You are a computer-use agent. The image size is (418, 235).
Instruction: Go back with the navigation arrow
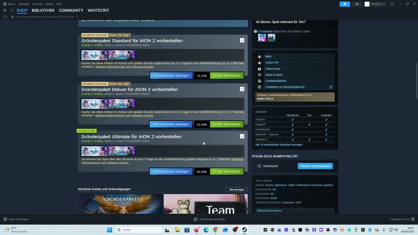(5, 10)
